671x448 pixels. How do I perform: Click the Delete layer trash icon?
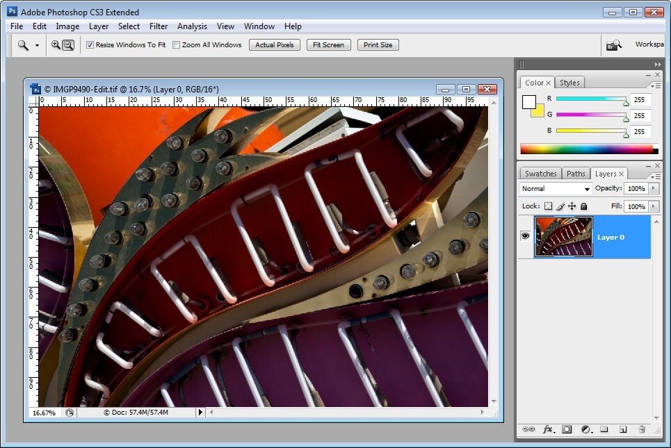(642, 429)
